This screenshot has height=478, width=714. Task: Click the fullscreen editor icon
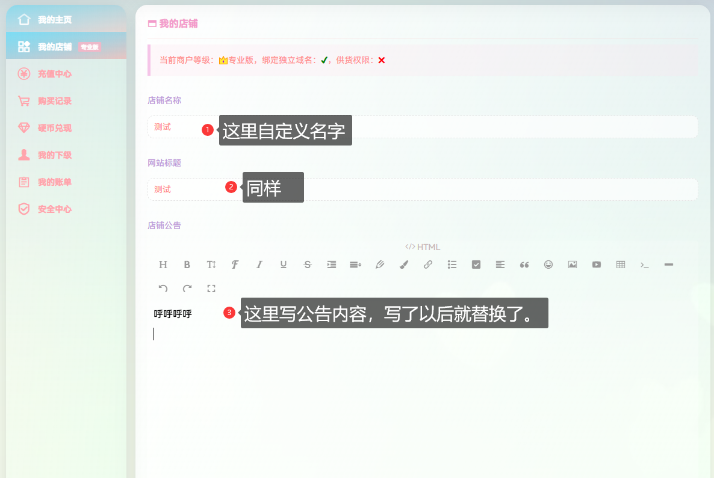[x=211, y=289]
